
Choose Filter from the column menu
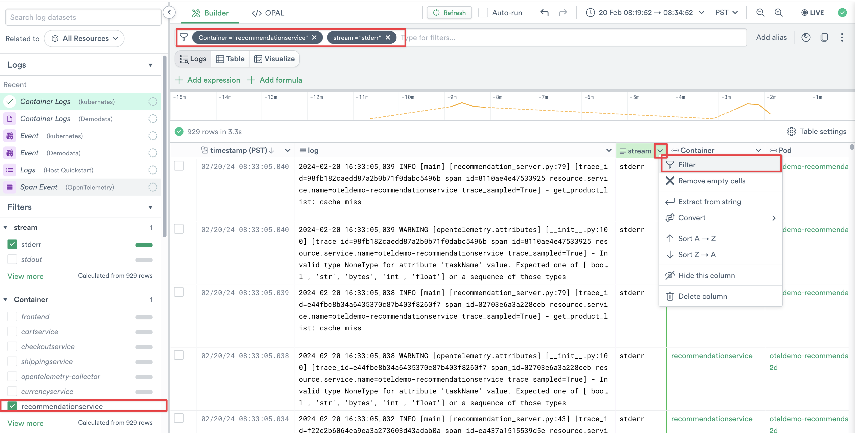[721, 165]
